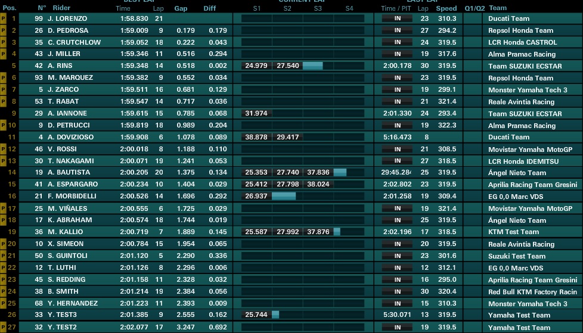Image resolution: width=583 pixels, height=333 pixels.
Task: Click the P pit icon beside C. CRUTCHLOW
Action: click(x=4, y=42)
